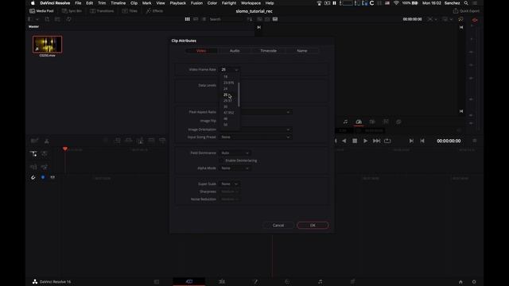Open the Fairlight page icon

320,282
